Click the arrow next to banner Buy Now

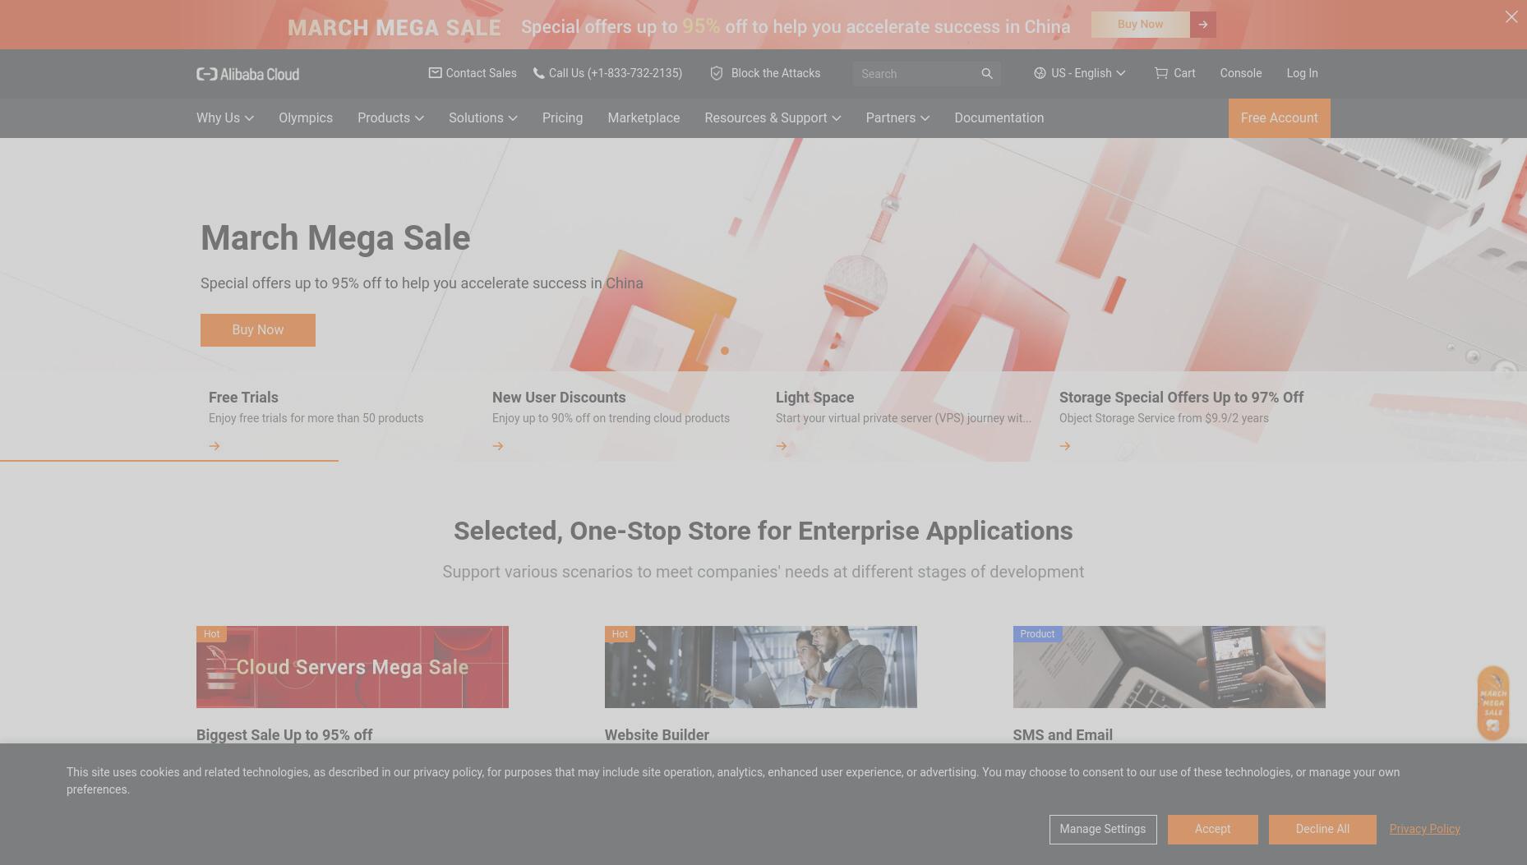pyautogui.click(x=1203, y=25)
